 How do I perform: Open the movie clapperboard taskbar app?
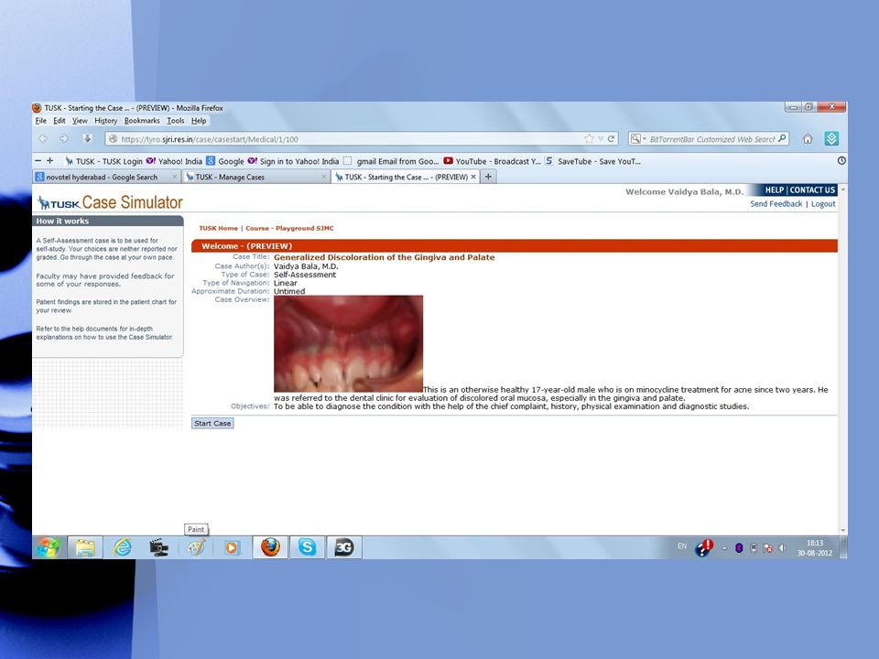click(158, 547)
